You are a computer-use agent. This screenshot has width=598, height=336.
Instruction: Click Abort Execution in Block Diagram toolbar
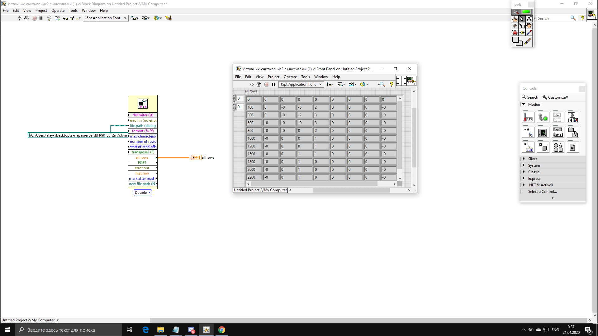(x=34, y=18)
